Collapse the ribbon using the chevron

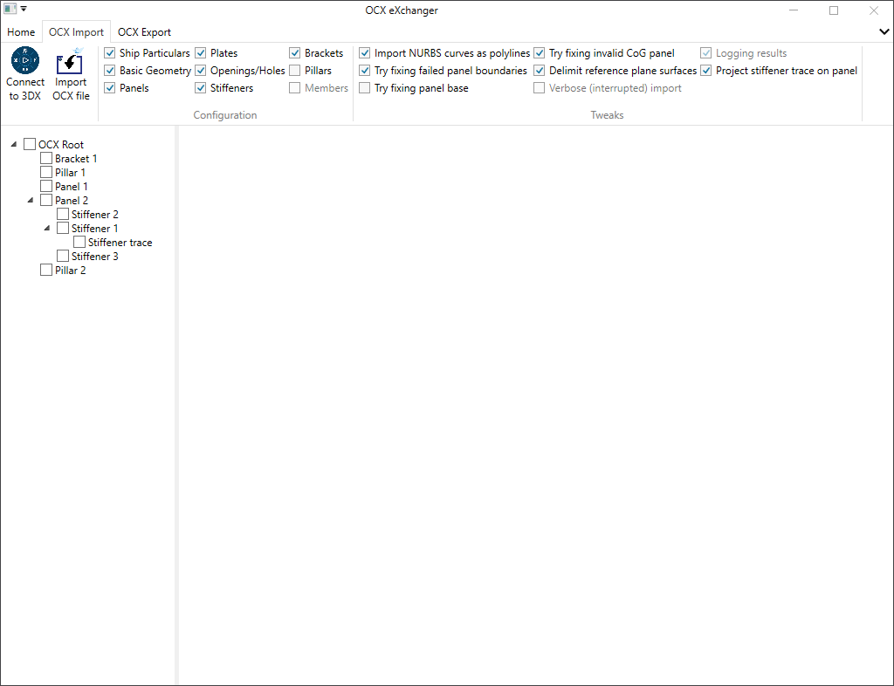[884, 31]
